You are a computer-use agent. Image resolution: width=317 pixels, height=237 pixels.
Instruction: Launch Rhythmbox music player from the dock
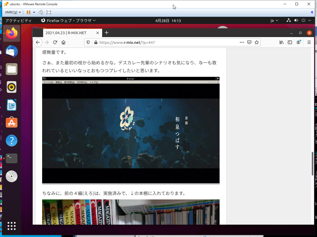[12, 87]
